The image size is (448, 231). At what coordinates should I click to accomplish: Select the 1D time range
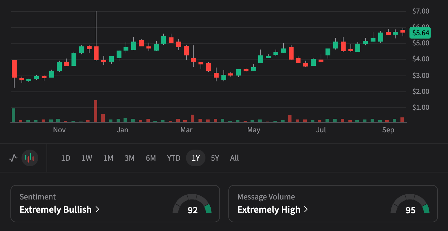66,158
